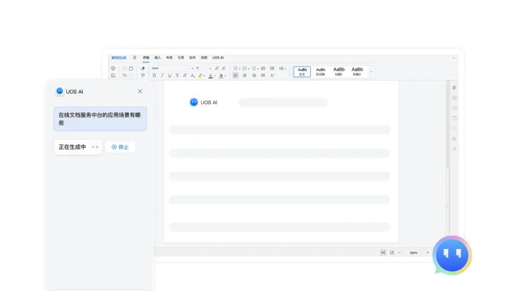Click the line break icon after justify
517x291 pixels.
272,76
